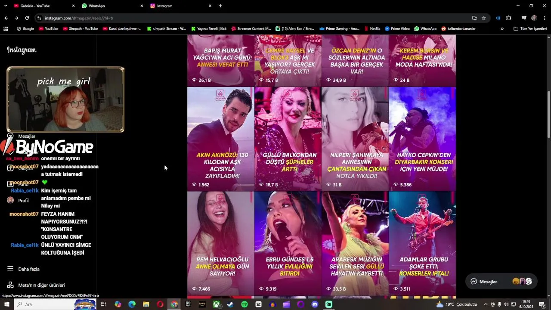The height and width of the screenshot is (310, 551).
Task: Open the Hayko Cepkin Diyarbakır konseri reel
Action: pos(422,139)
